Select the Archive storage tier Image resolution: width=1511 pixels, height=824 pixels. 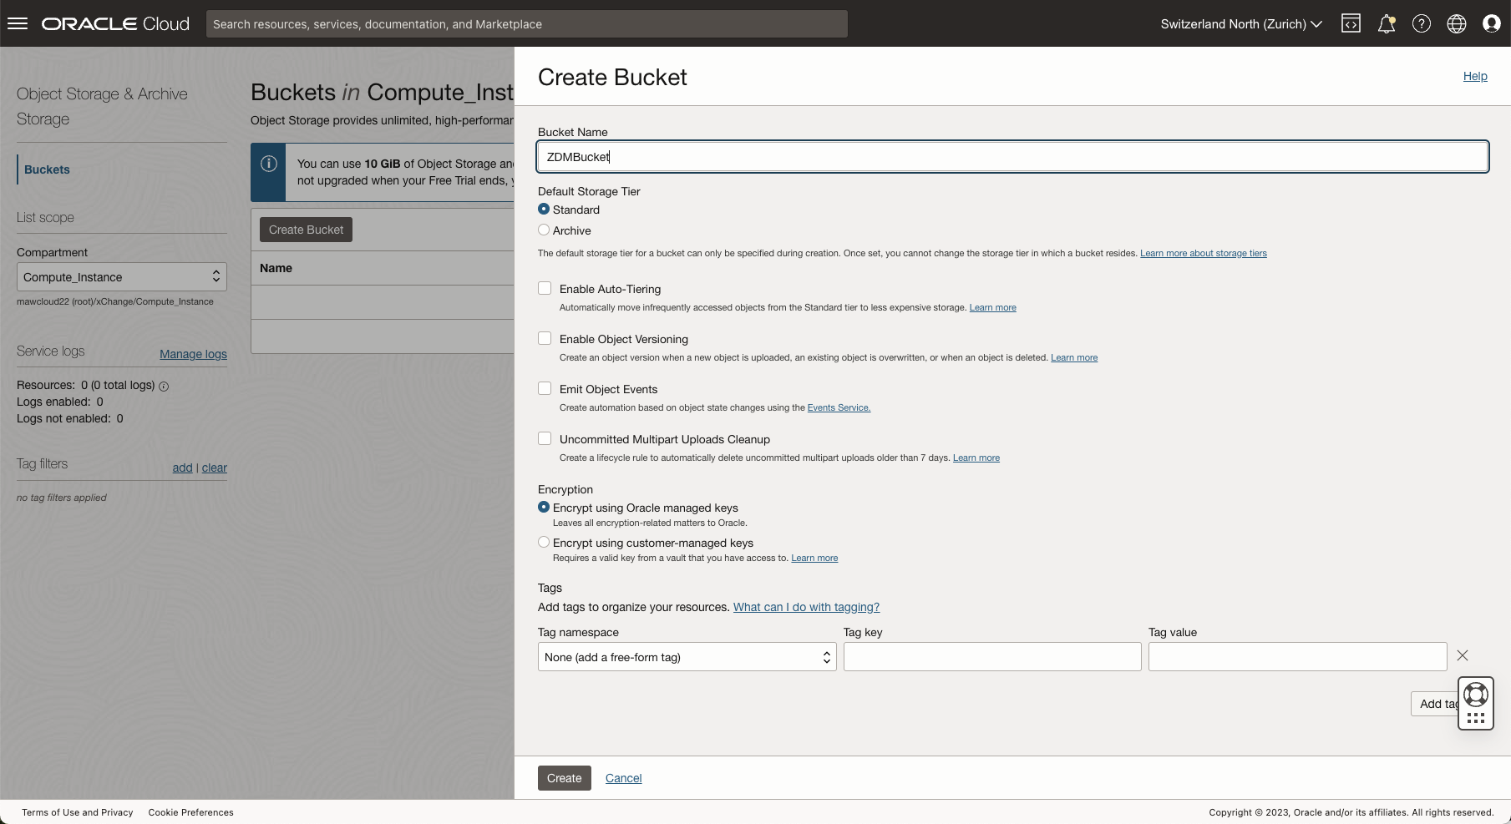544,230
